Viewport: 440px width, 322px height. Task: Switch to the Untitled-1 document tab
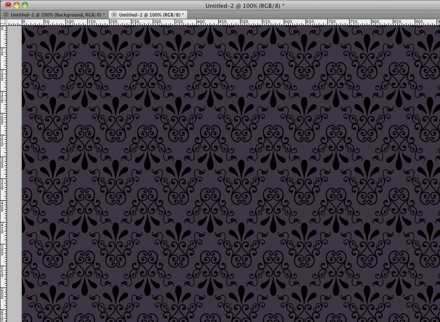[58, 15]
